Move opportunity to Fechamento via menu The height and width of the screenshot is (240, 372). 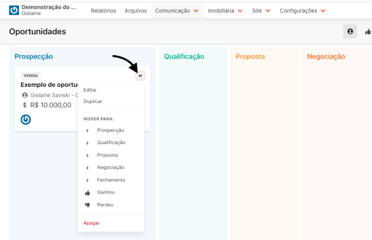coord(111,180)
